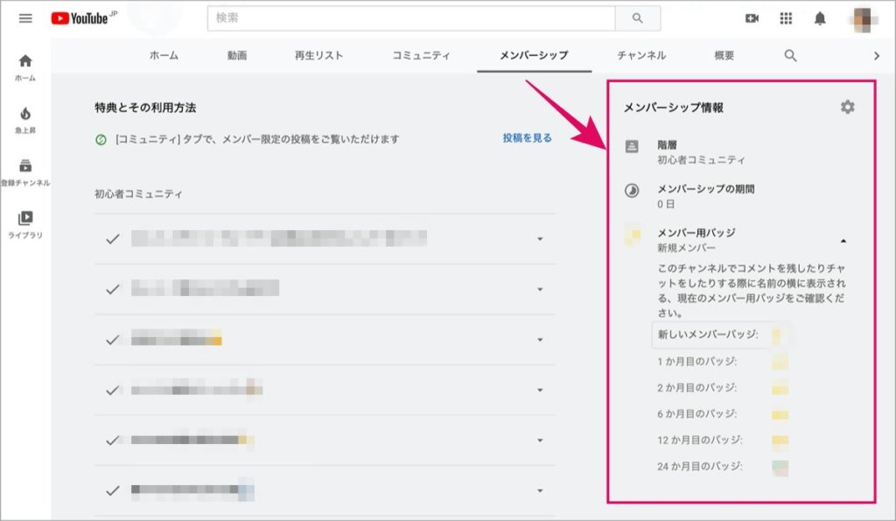896x521 pixels.
Task: Click the 新規メンバー badge status text
Action: point(686,248)
